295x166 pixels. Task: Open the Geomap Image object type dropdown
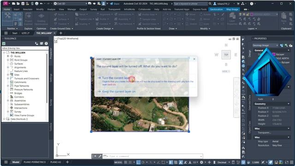tap(265, 45)
